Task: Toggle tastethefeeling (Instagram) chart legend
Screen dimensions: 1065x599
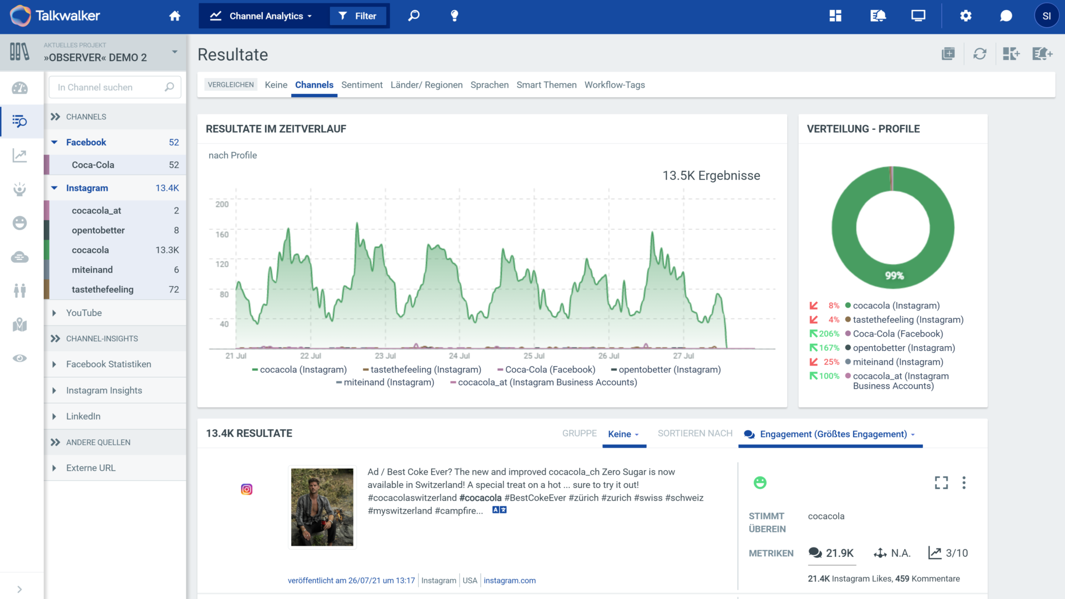Action: pyautogui.click(x=422, y=369)
